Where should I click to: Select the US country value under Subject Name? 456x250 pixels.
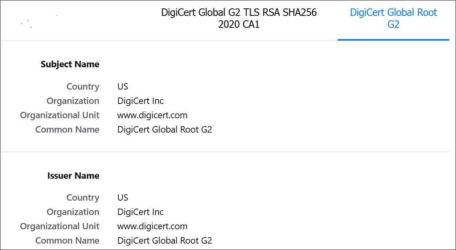(x=122, y=86)
